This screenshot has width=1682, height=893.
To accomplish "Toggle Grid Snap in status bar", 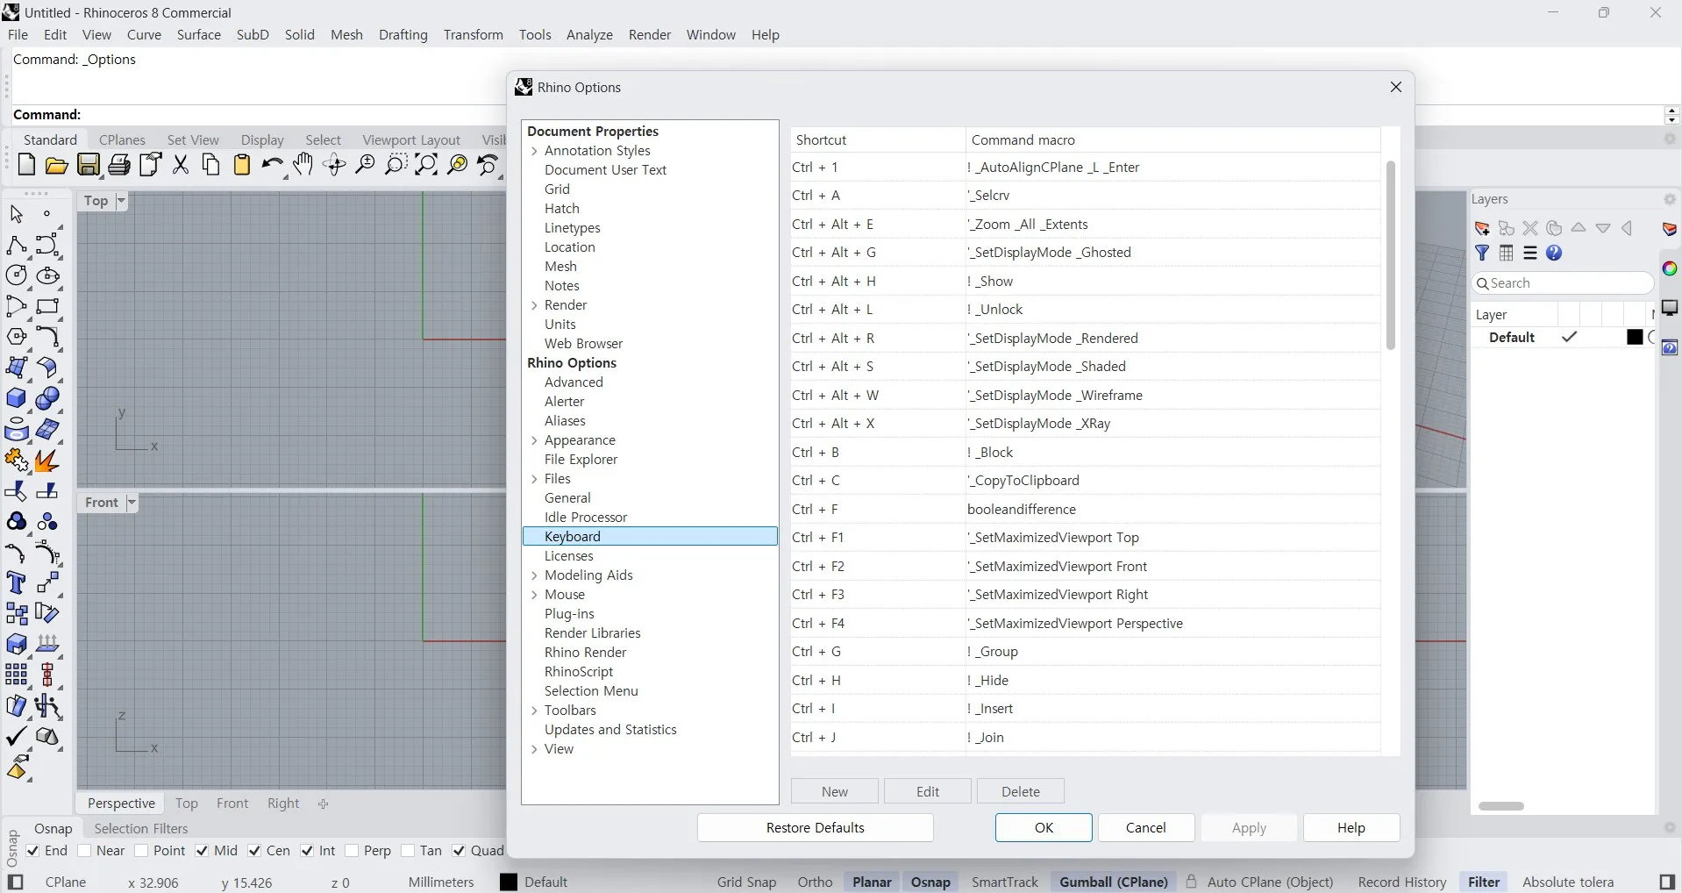I will (x=746, y=882).
